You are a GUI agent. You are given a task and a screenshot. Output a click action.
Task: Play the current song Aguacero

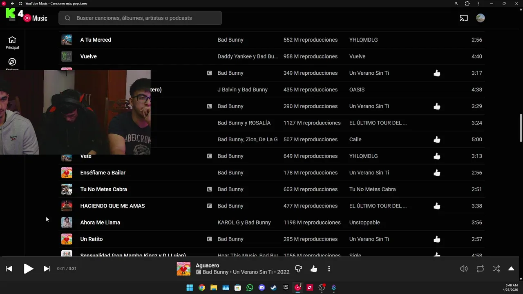tap(28, 269)
